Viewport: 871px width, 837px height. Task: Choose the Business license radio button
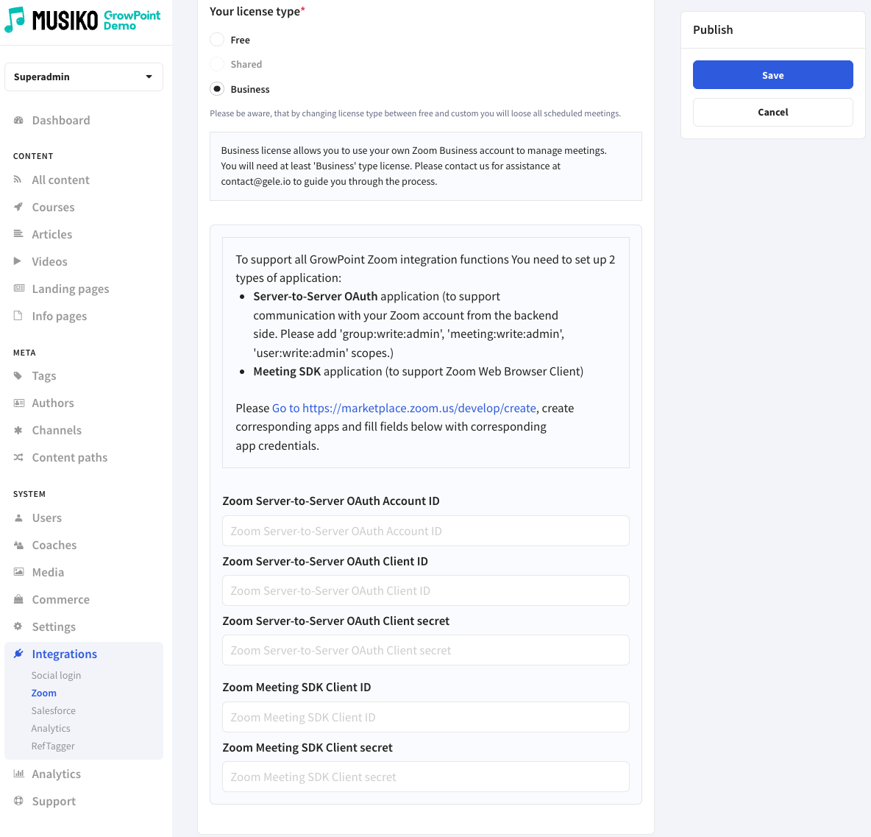pyautogui.click(x=217, y=89)
